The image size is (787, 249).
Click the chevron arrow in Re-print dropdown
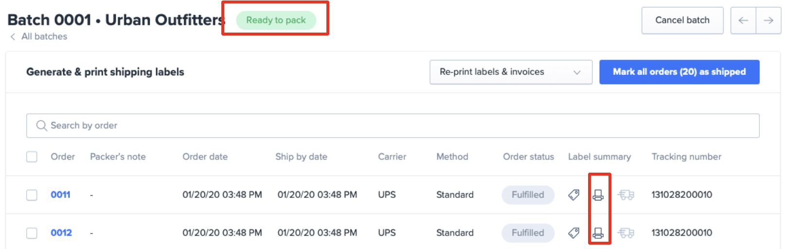(x=577, y=72)
